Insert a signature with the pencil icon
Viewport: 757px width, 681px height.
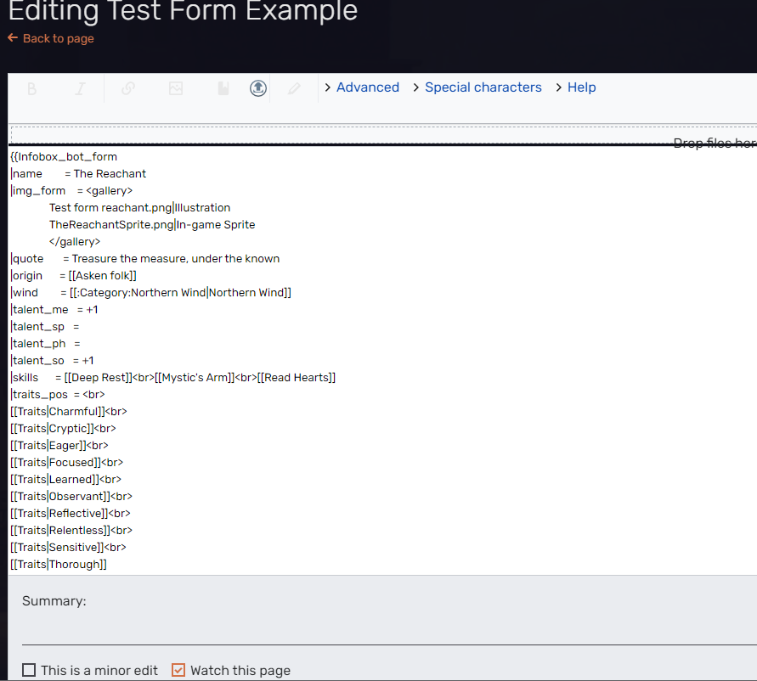pos(296,87)
